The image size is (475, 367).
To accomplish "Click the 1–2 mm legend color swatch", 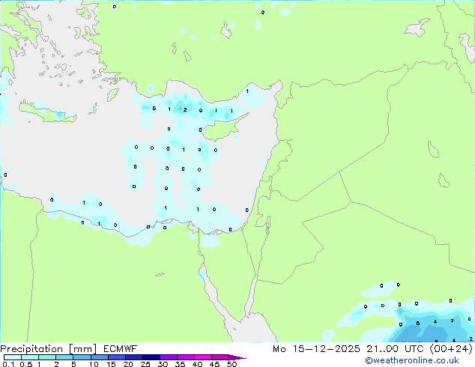I will click(x=47, y=357).
